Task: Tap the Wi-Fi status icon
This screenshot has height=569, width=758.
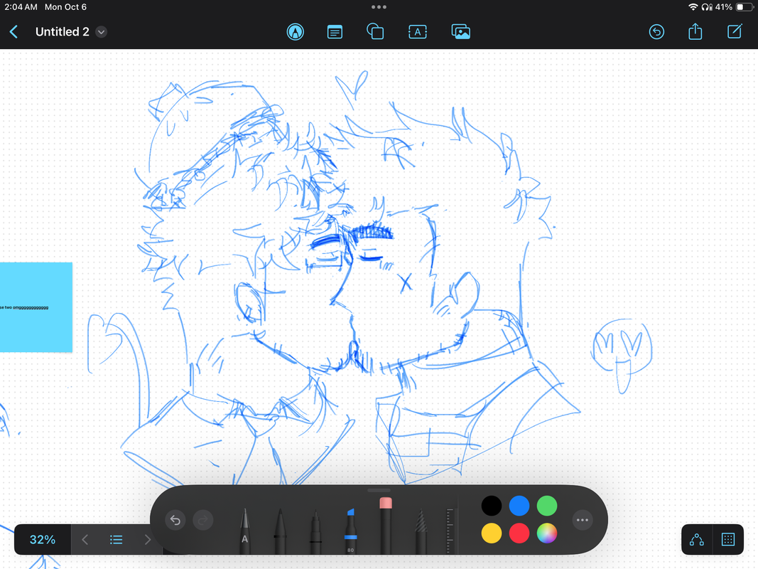Action: (693, 7)
